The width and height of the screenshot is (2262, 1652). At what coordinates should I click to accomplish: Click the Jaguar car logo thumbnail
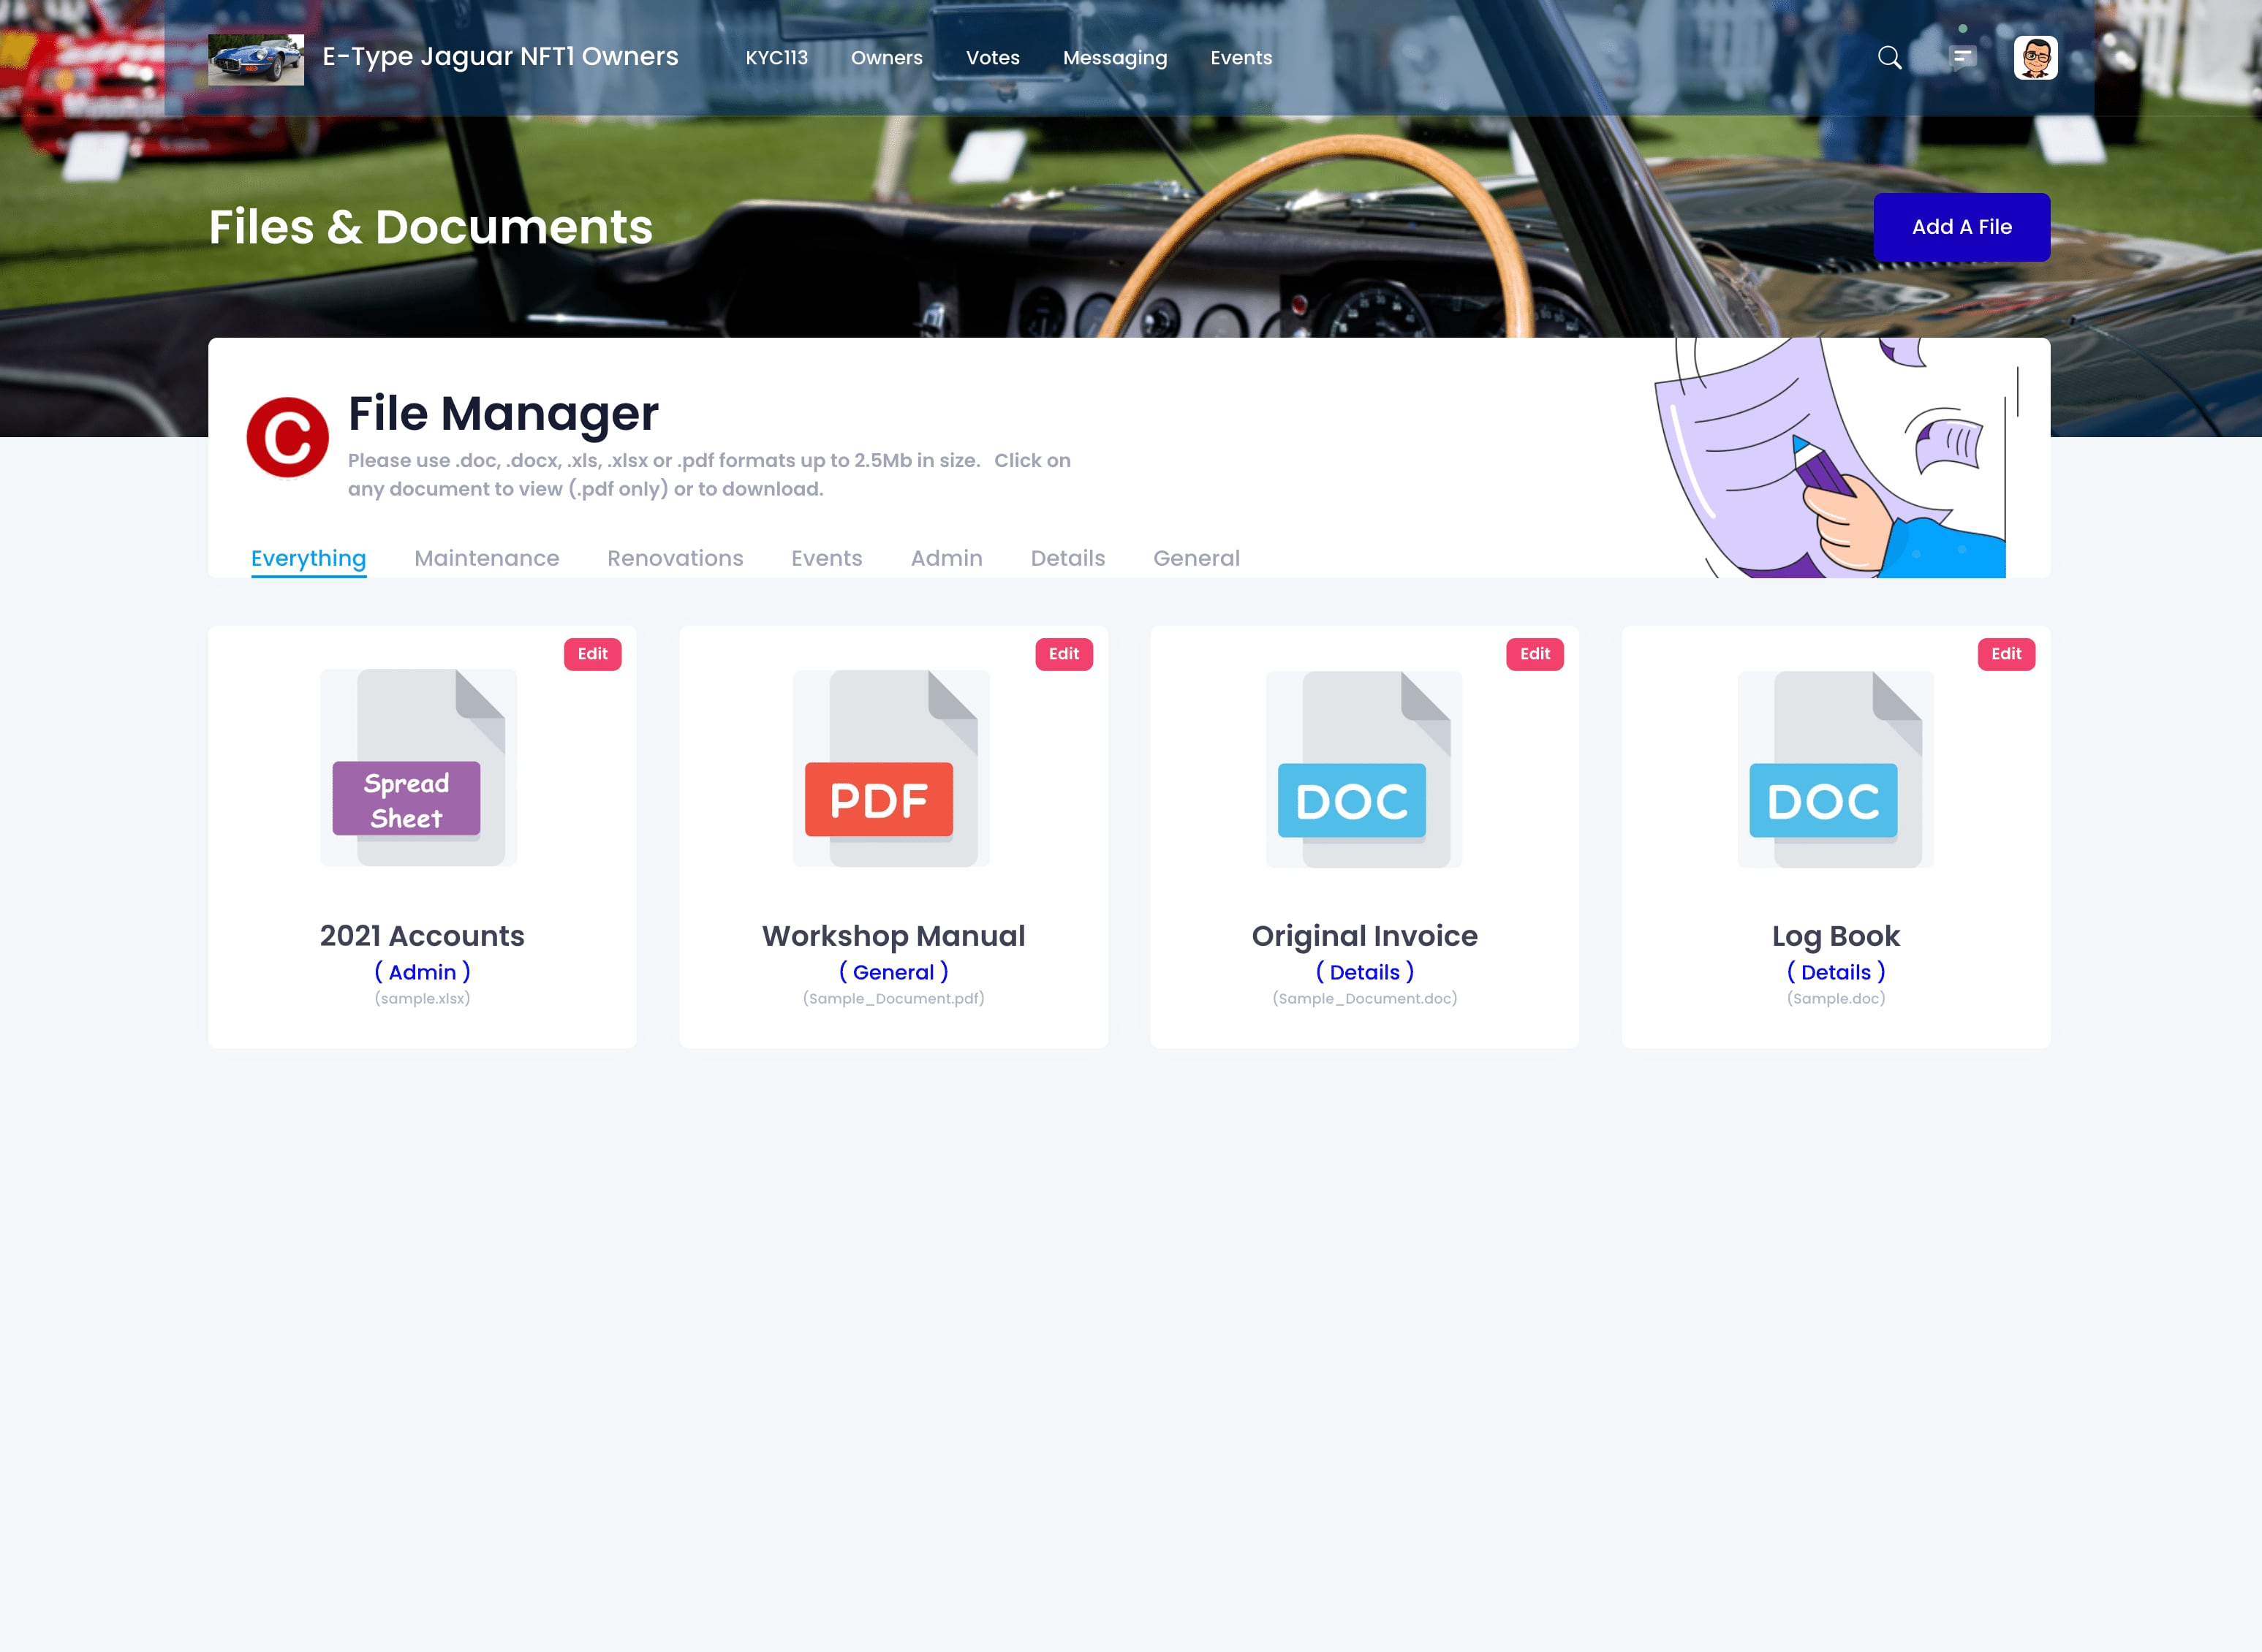click(x=256, y=59)
